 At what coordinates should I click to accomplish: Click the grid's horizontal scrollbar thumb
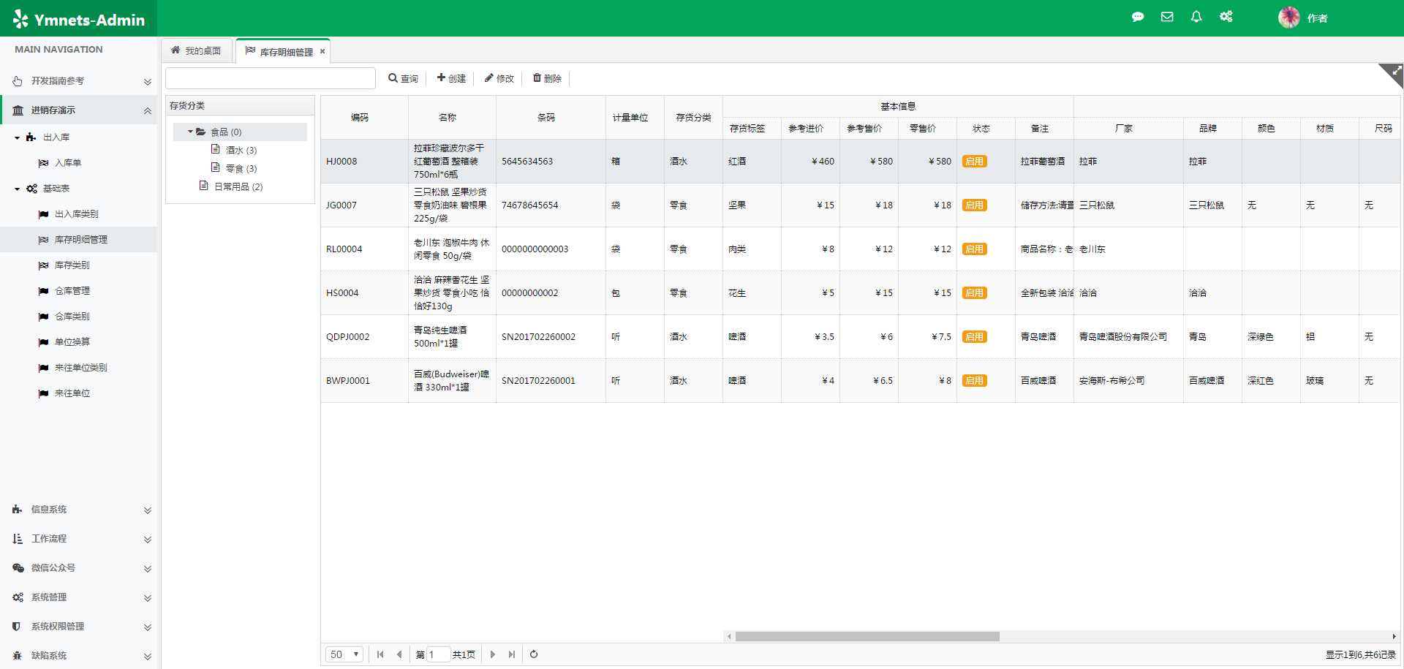pyautogui.click(x=867, y=636)
